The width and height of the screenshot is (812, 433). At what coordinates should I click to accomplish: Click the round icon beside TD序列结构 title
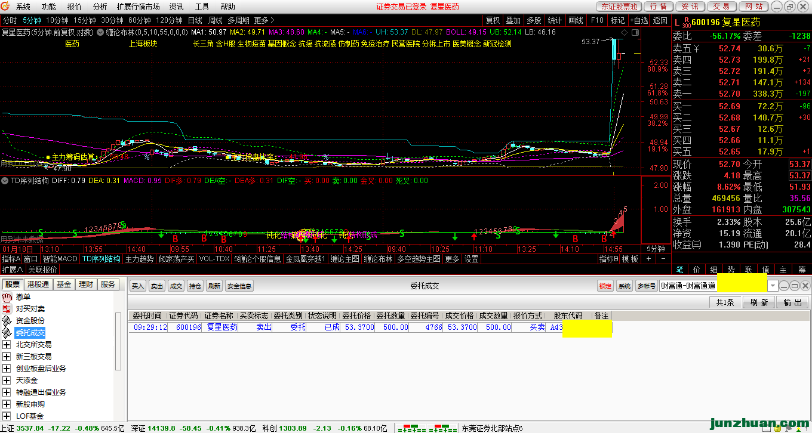tap(4, 181)
